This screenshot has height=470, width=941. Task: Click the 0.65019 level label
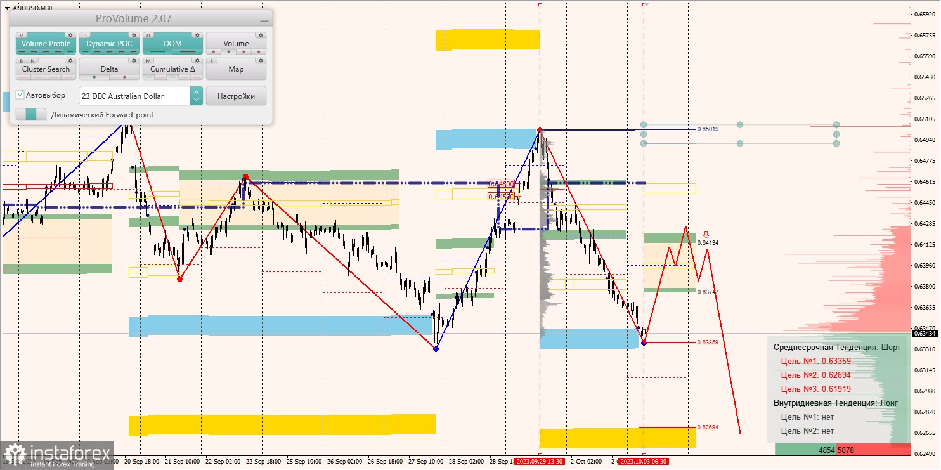point(708,129)
